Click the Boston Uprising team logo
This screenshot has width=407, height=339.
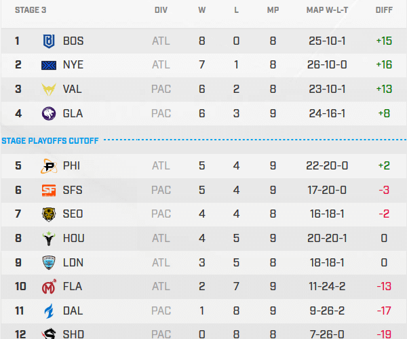[49, 41]
